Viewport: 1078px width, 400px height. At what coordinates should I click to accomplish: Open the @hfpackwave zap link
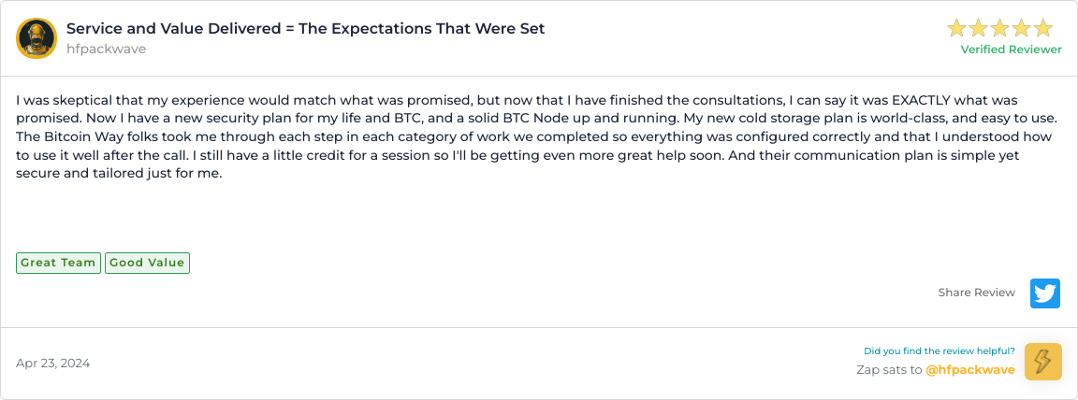(x=969, y=370)
